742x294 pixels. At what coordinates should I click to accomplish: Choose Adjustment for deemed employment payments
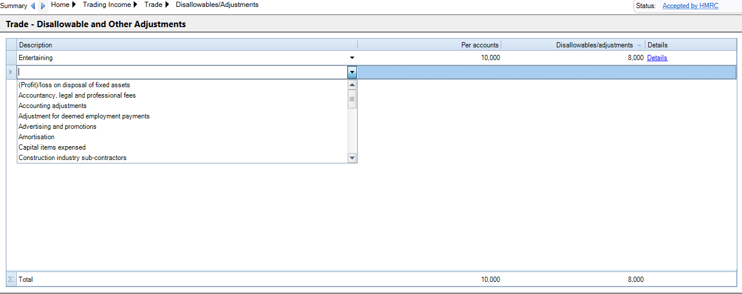click(x=182, y=116)
